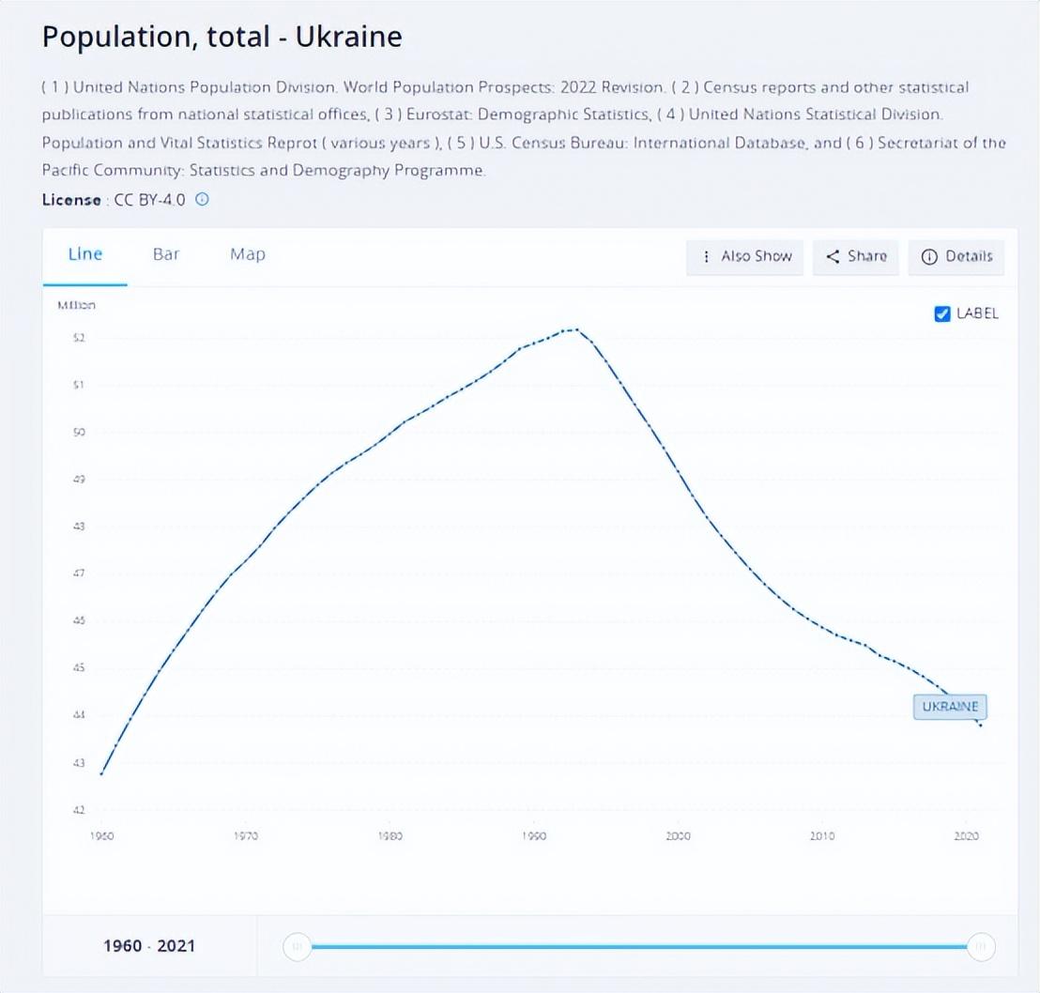1040x993 pixels.
Task: Uncheck the LABEL checkbox
Action: [942, 313]
